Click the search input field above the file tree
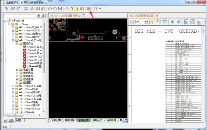The width and height of the screenshot is (207, 130). pos(19,16)
